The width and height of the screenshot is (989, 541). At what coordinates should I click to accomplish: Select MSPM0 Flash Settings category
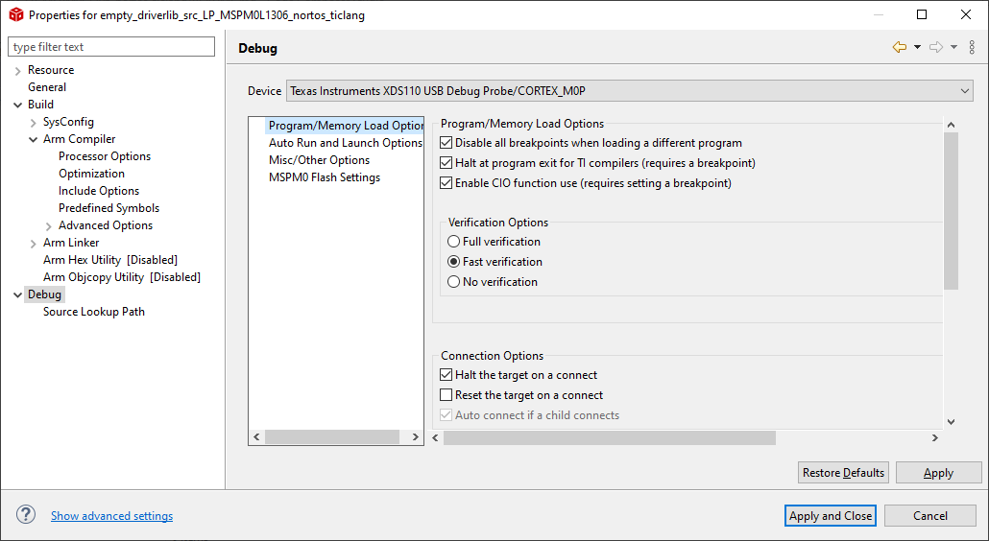[x=325, y=177]
